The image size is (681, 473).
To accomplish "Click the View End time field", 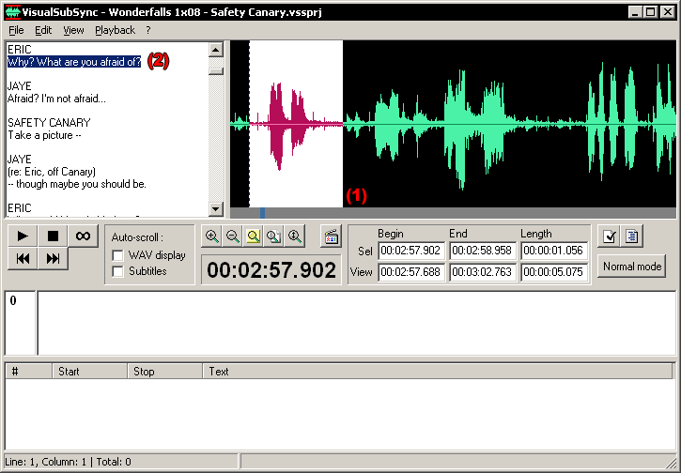I will point(482,272).
